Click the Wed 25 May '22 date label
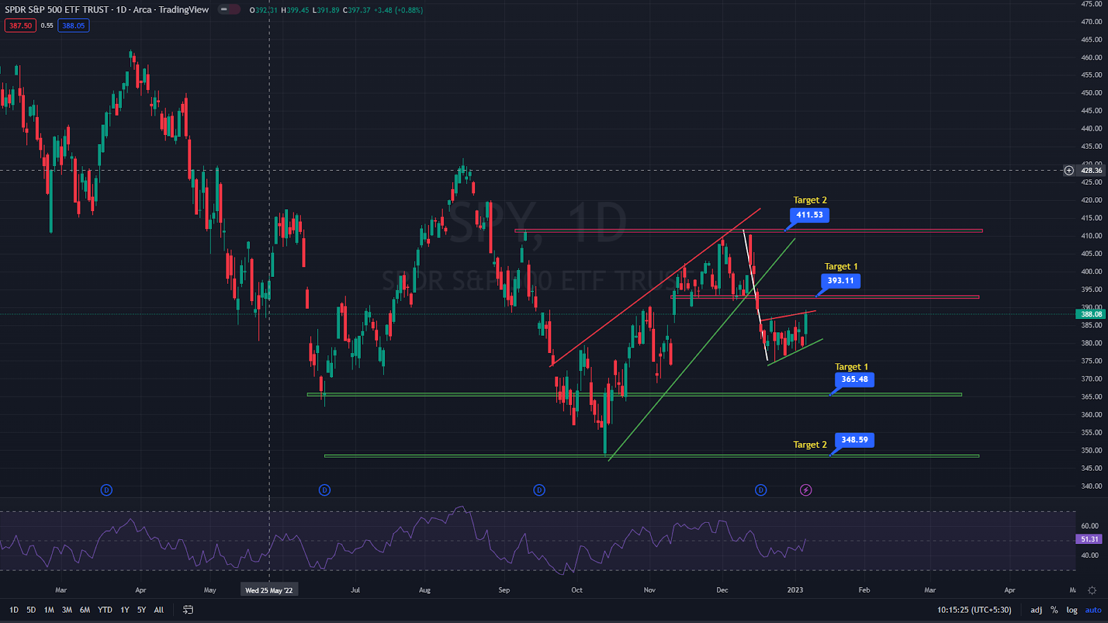1108x623 pixels. click(x=269, y=590)
